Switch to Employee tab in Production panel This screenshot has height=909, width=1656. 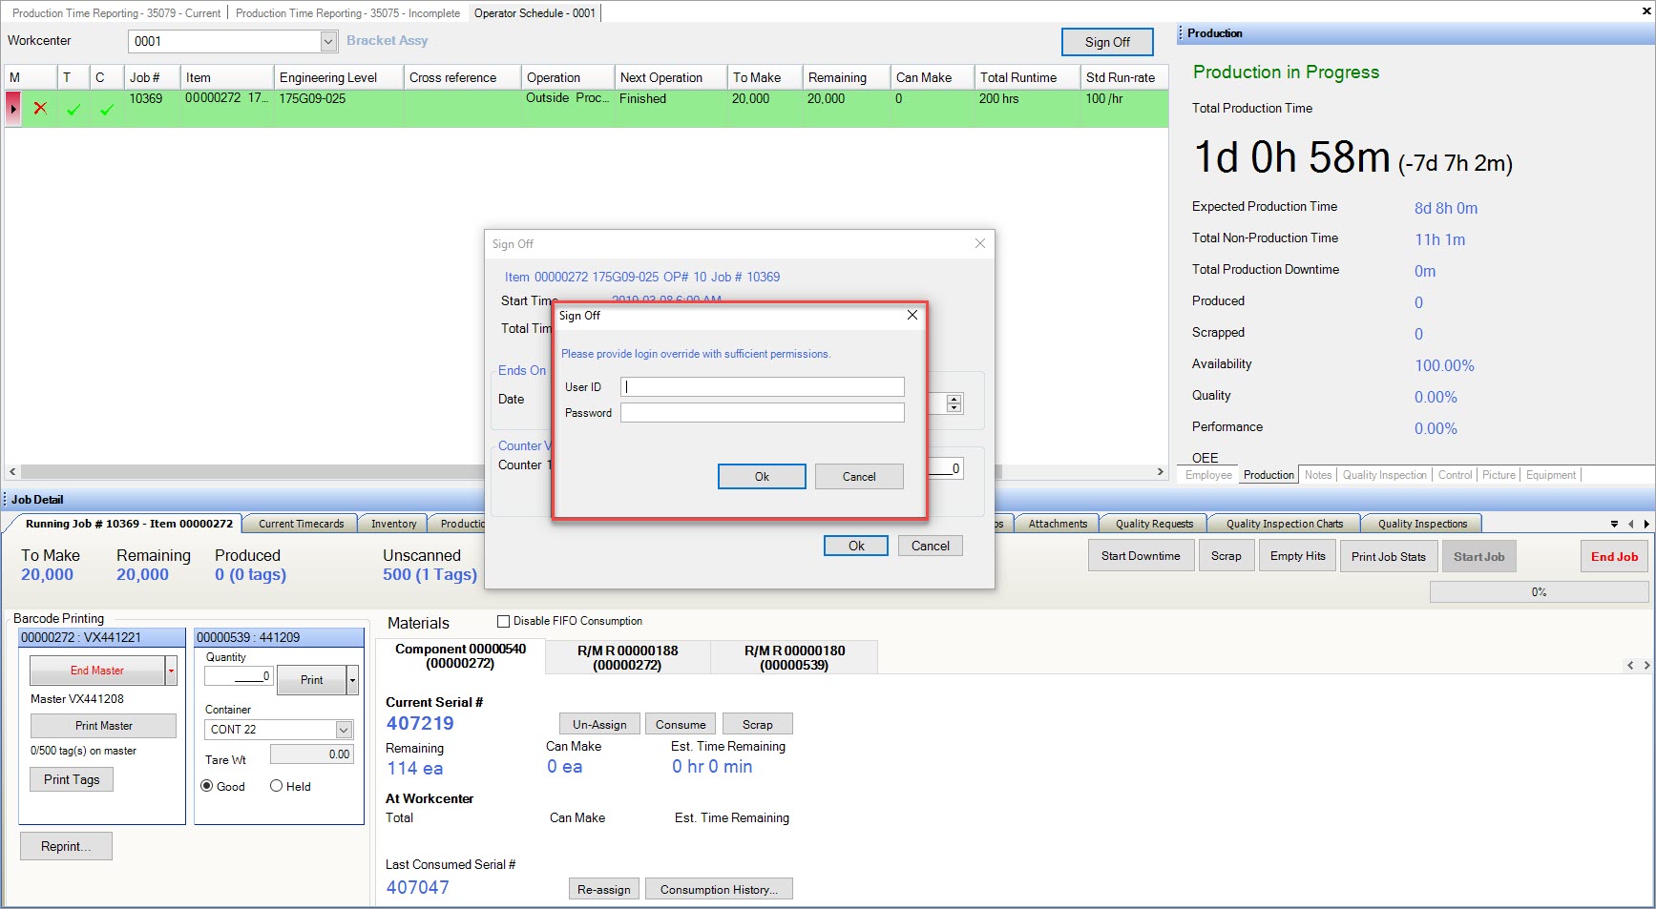[x=1208, y=475]
